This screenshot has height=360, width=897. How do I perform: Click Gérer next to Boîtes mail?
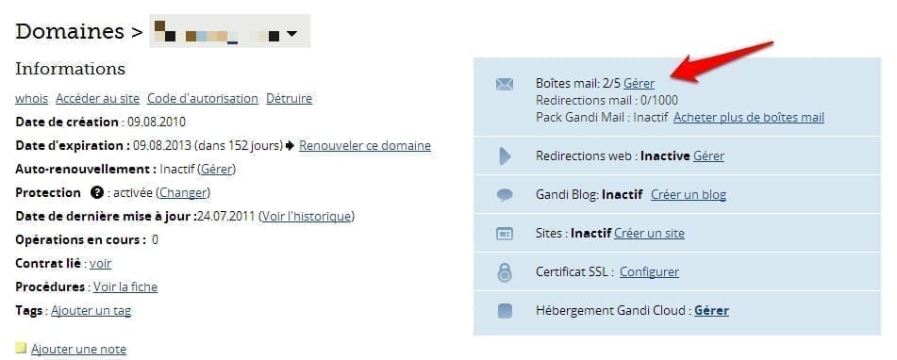coord(639,84)
